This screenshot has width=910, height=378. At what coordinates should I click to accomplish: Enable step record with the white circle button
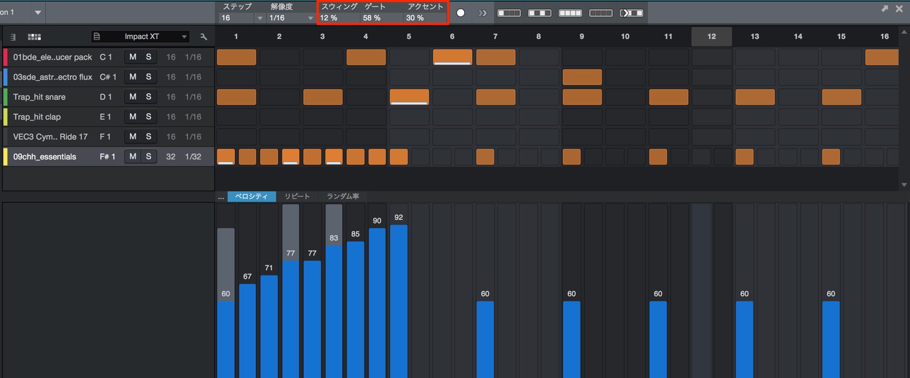tap(460, 13)
